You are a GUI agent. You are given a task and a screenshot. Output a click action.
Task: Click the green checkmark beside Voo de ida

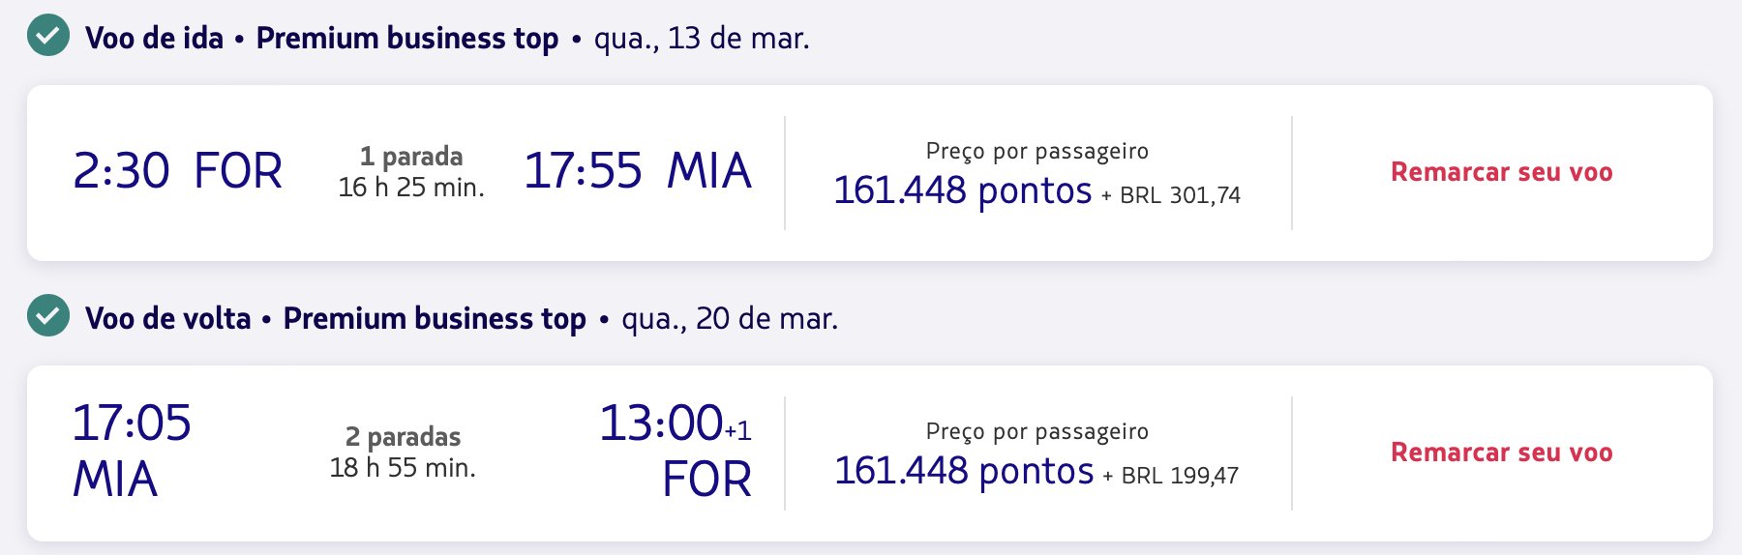pos(48,37)
